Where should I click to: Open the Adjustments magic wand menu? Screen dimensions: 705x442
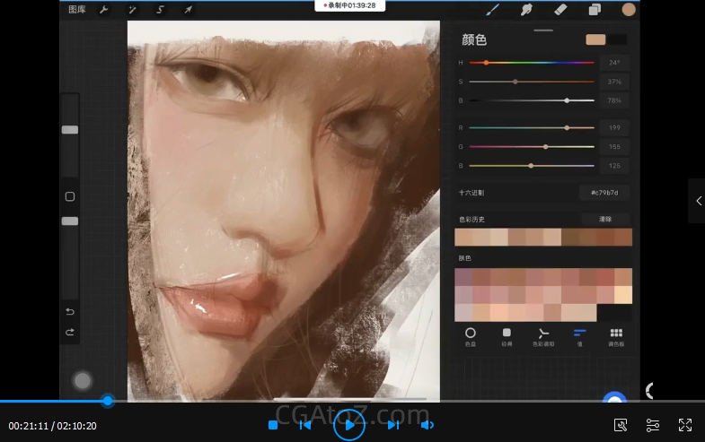132,10
